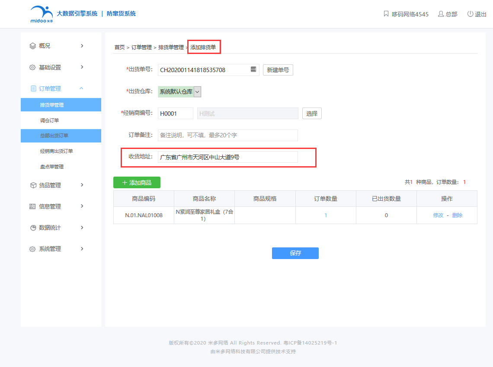Click the 货品管理 box icon
The width and height of the screenshot is (493, 367).
(33, 185)
